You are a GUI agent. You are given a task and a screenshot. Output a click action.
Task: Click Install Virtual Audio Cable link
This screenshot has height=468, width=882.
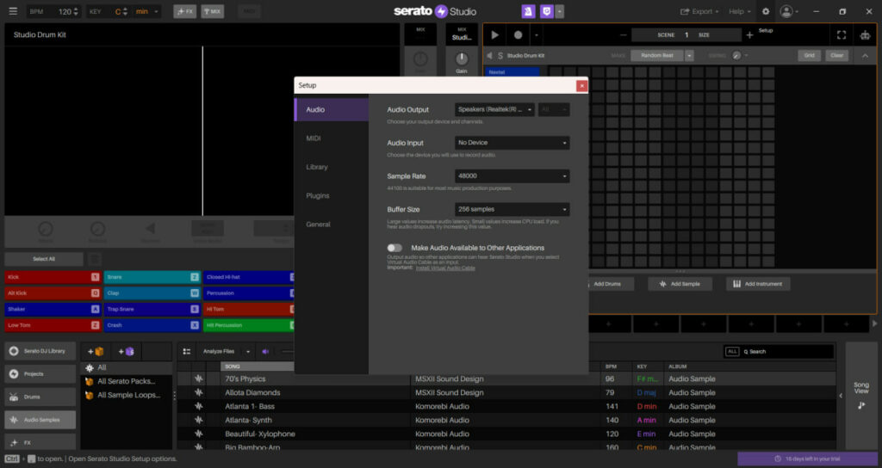(x=445, y=268)
